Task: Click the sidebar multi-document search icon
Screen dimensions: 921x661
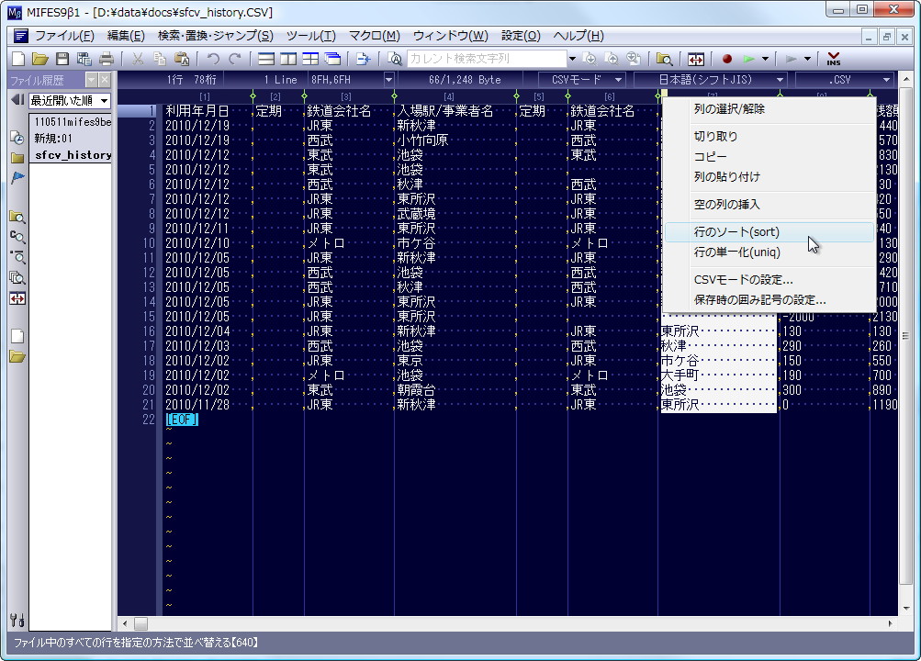Action: pos(17,277)
